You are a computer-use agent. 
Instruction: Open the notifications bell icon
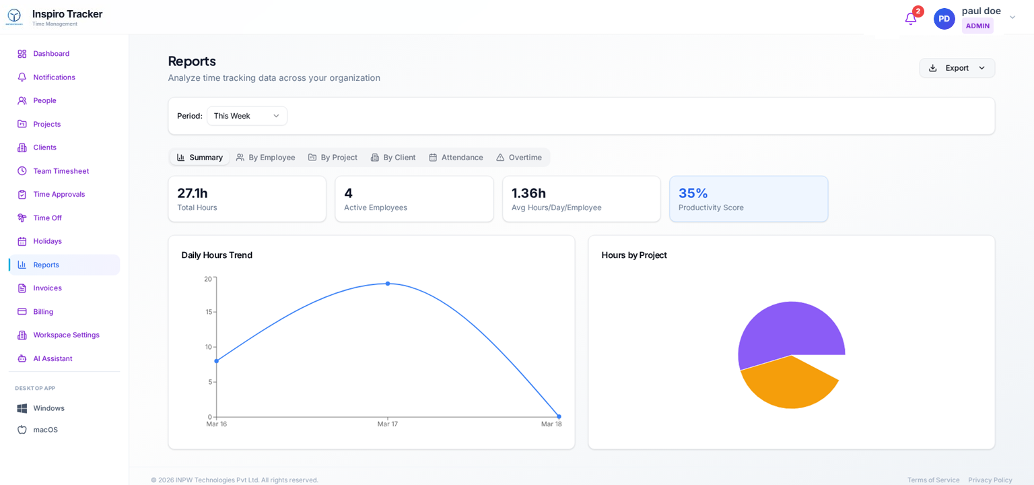click(x=910, y=19)
